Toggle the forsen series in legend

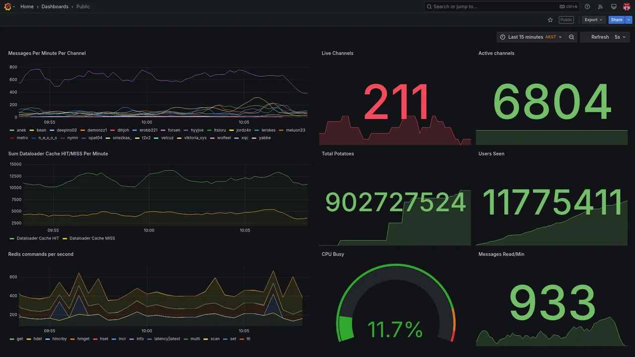pos(174,130)
